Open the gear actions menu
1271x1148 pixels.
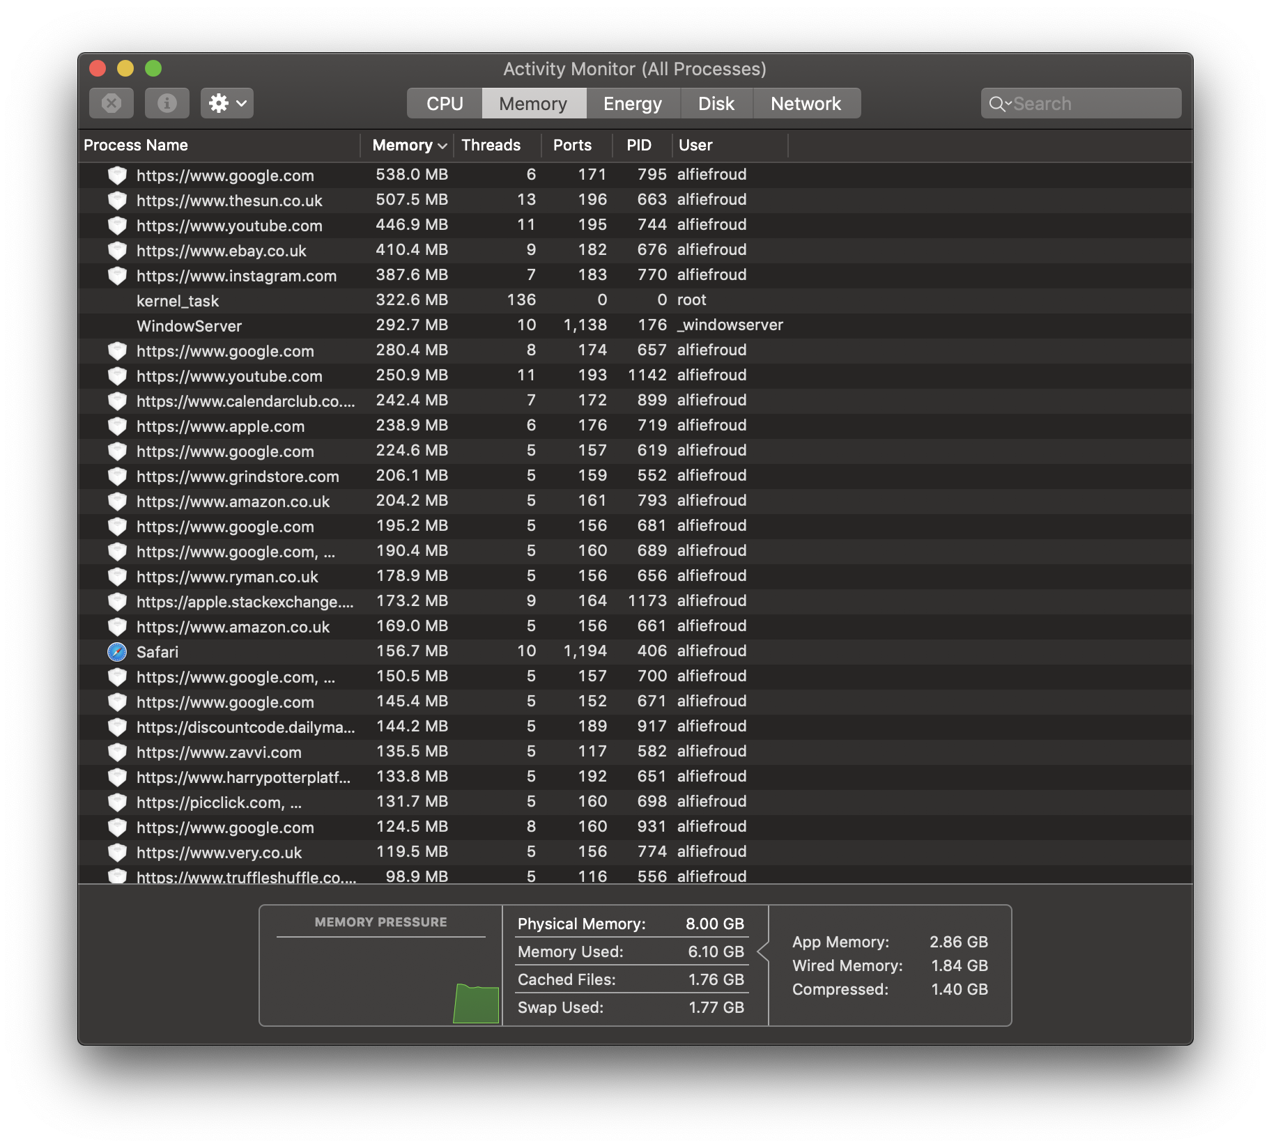click(227, 103)
